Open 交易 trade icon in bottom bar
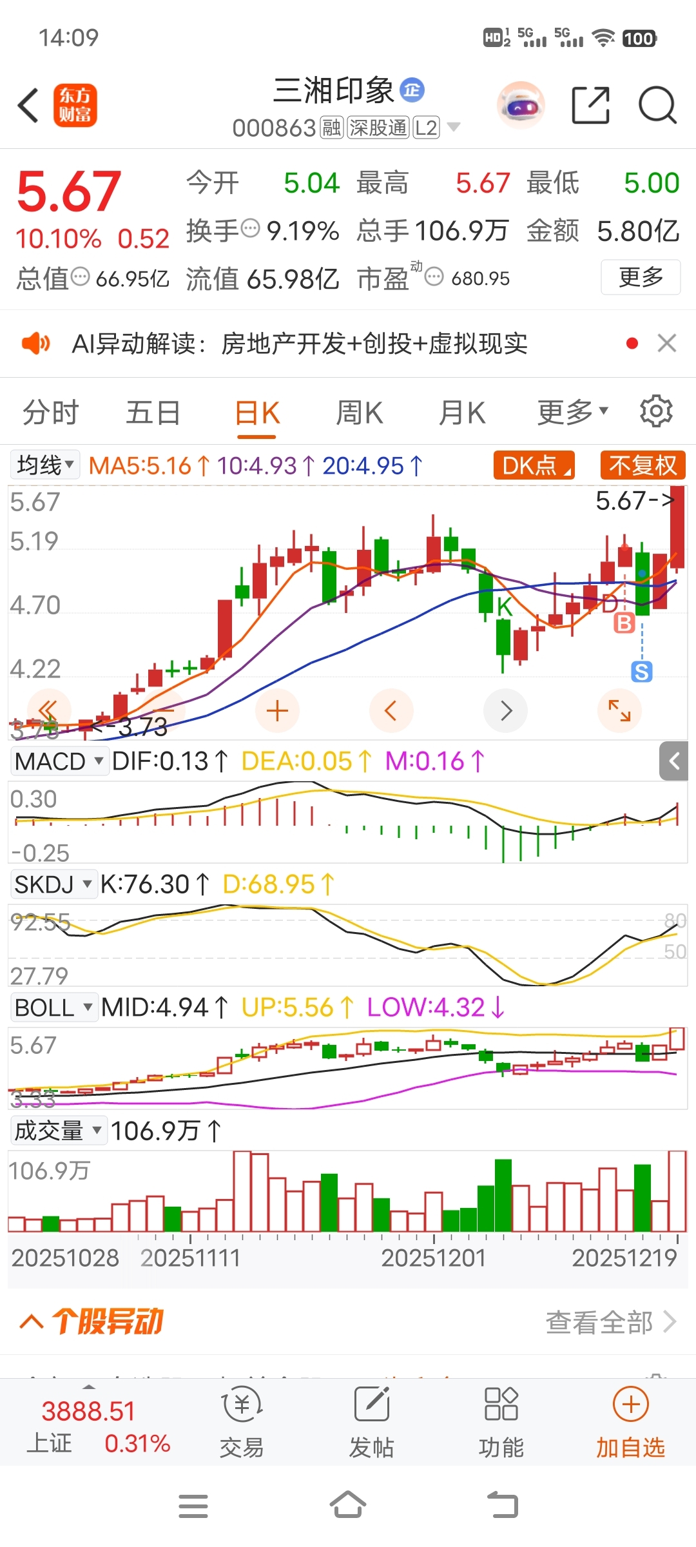Image resolution: width=696 pixels, height=1547 pixels. (x=242, y=1423)
